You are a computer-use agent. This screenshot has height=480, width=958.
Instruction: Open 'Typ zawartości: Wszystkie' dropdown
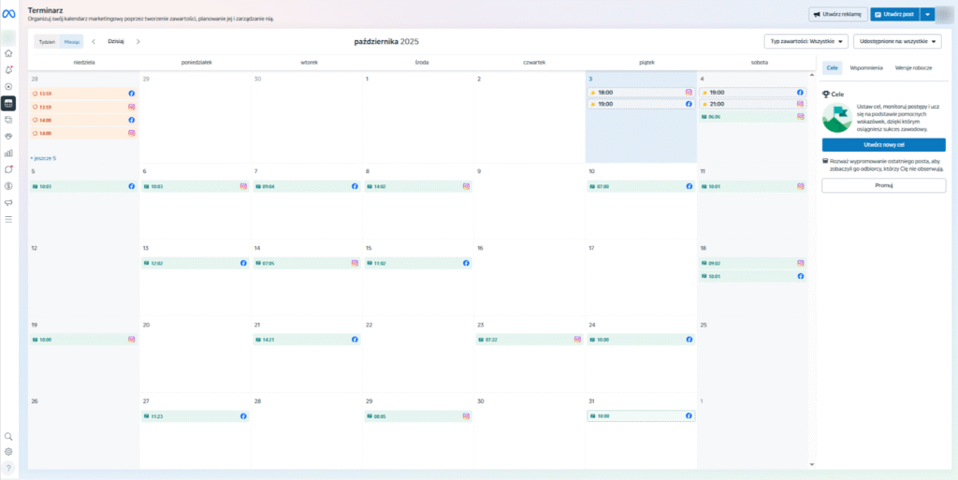806,41
